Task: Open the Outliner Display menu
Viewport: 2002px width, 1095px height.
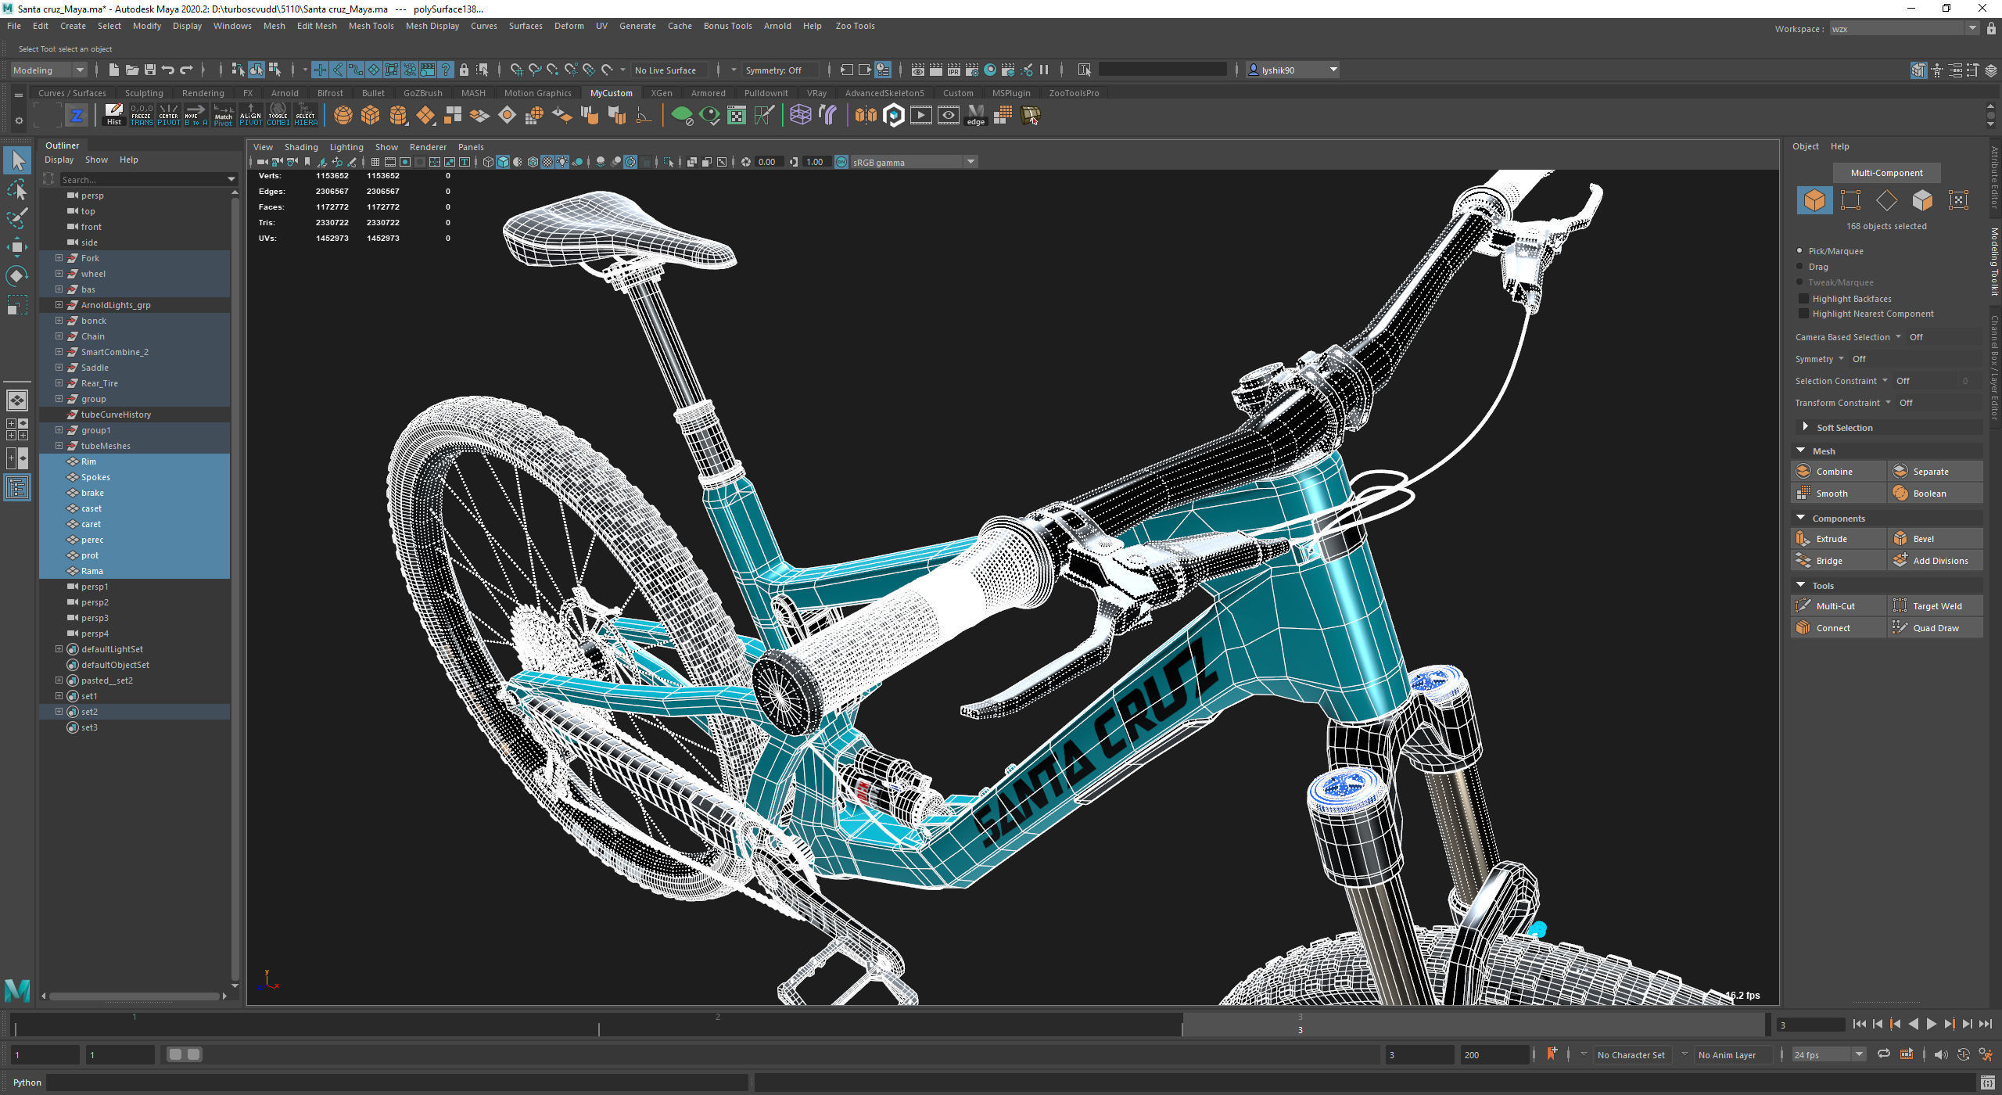Action: coord(59,160)
